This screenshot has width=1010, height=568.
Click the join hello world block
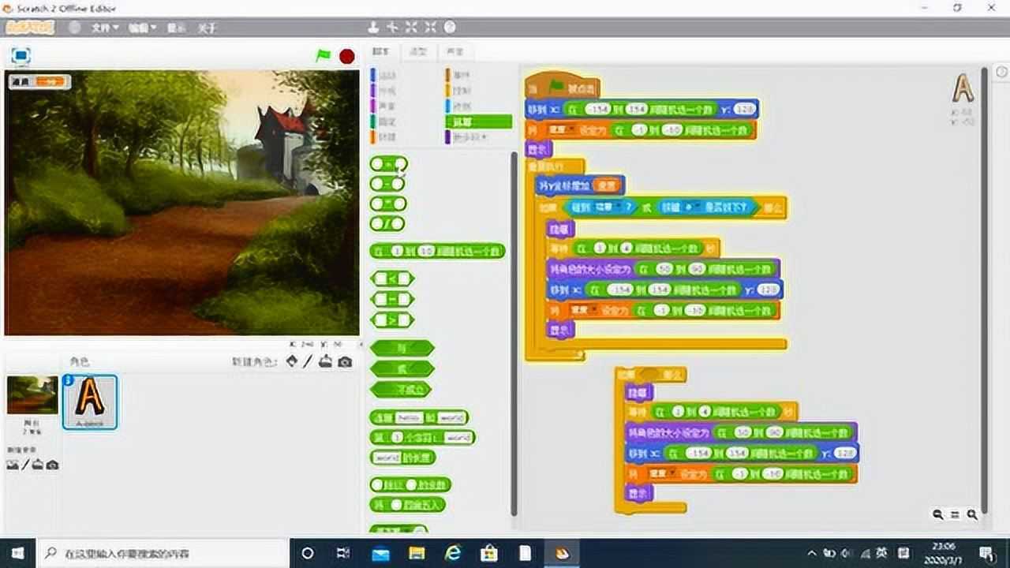coord(420,417)
